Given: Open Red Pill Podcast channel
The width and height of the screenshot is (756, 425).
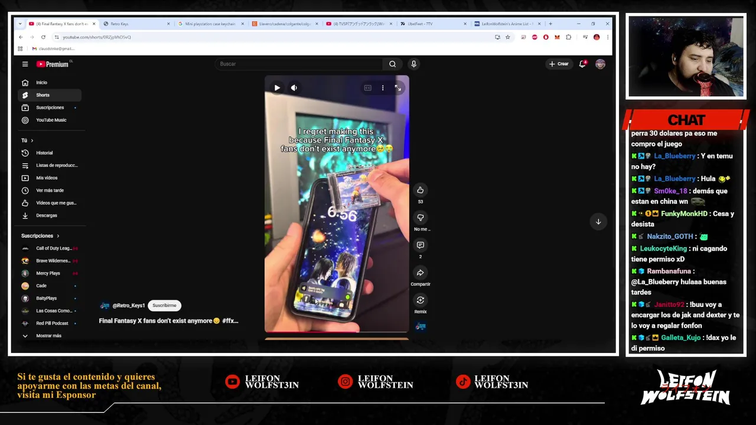Looking at the screenshot, I should pos(50,323).
